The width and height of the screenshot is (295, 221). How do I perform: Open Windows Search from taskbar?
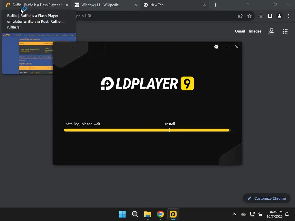[x=135, y=214]
